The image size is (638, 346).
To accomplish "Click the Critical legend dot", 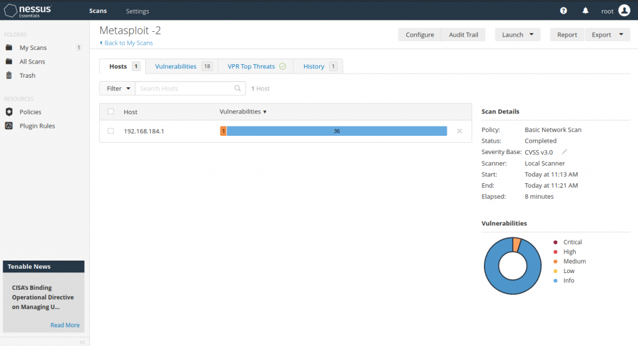I will tap(555, 242).
